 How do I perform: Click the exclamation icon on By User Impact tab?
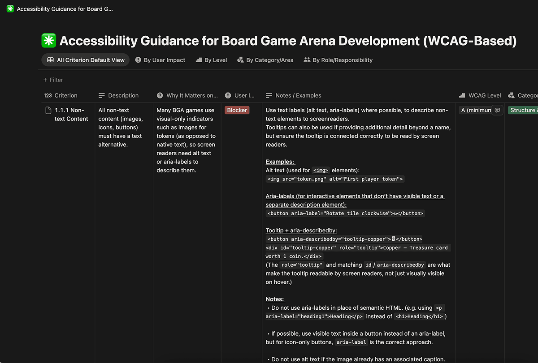tap(138, 60)
